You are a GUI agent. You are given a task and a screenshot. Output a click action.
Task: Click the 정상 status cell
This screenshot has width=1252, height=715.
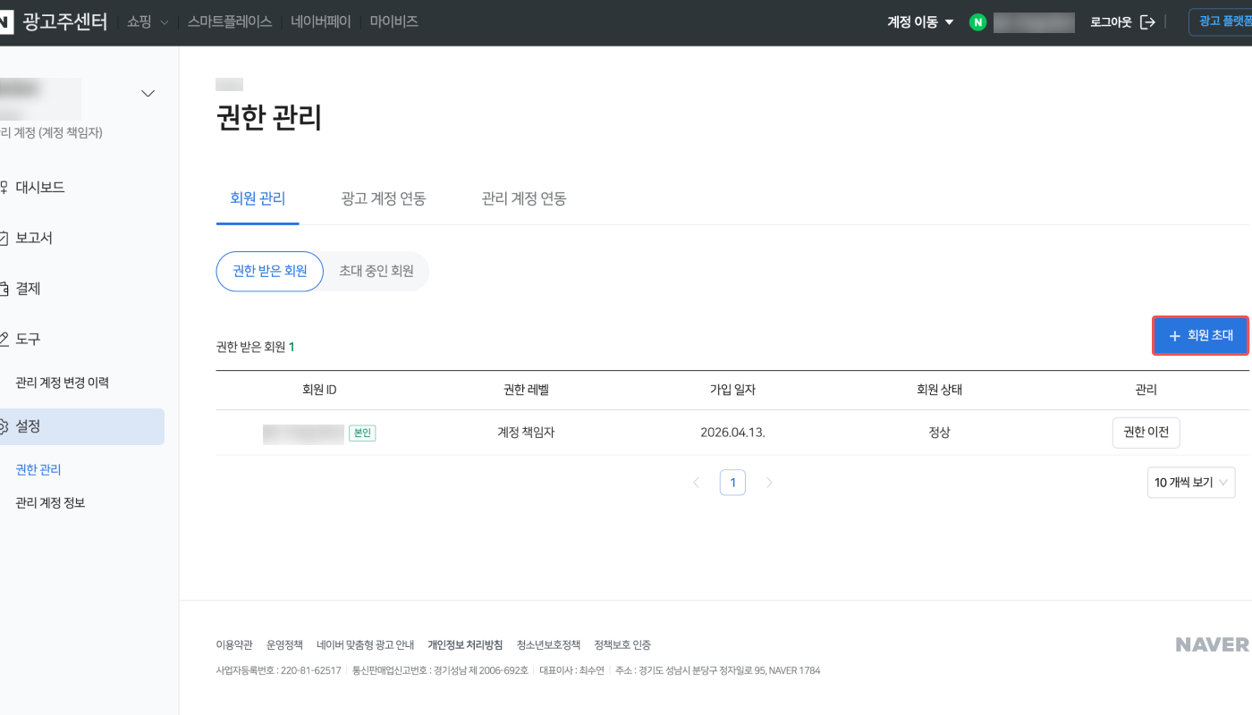point(939,433)
